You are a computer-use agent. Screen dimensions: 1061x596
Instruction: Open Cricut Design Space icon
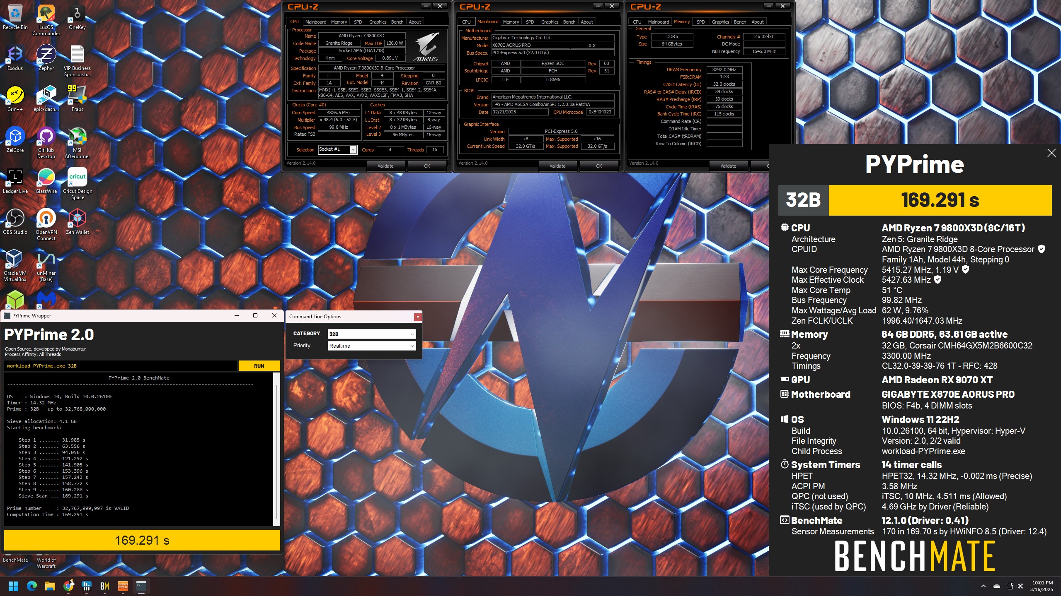[x=77, y=184]
